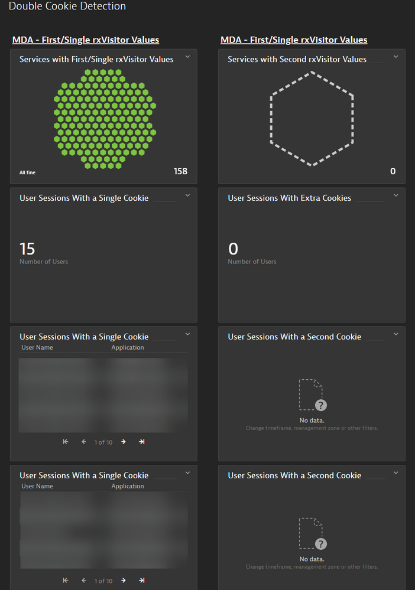Jump to last page in upper sessions table

point(142,442)
